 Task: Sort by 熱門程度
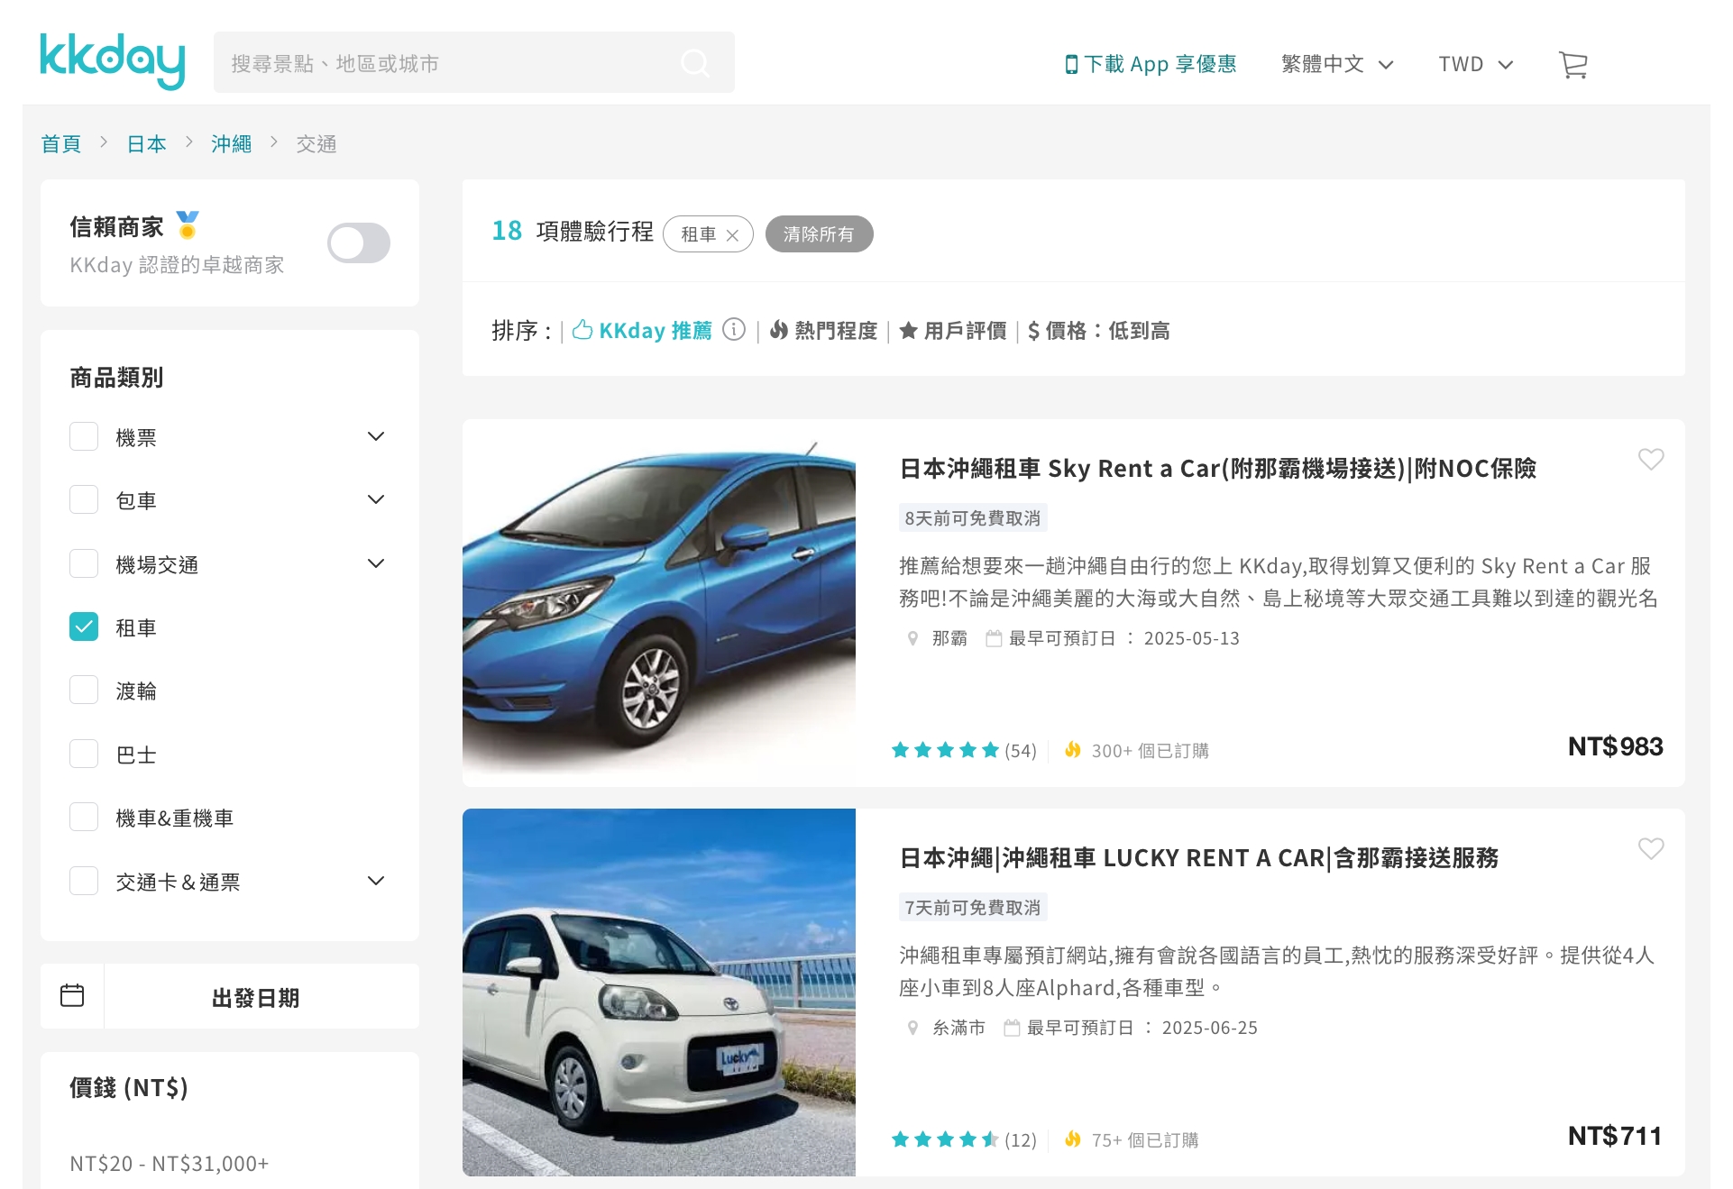tap(823, 331)
